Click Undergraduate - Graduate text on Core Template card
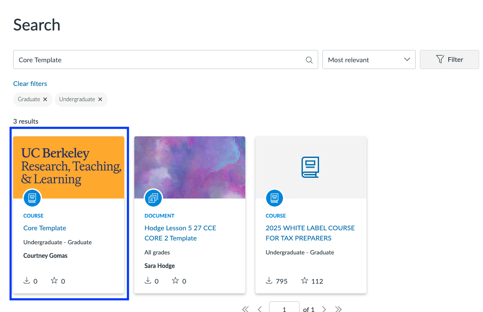 pyautogui.click(x=58, y=243)
